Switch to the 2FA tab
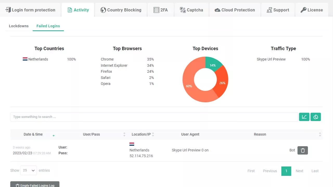The height and width of the screenshot is (187, 333). 161,10
